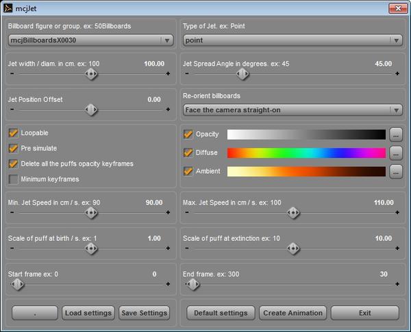Increase Jet Spread Angle with plus icon
This screenshot has width=411, height=332.
coord(397,74)
